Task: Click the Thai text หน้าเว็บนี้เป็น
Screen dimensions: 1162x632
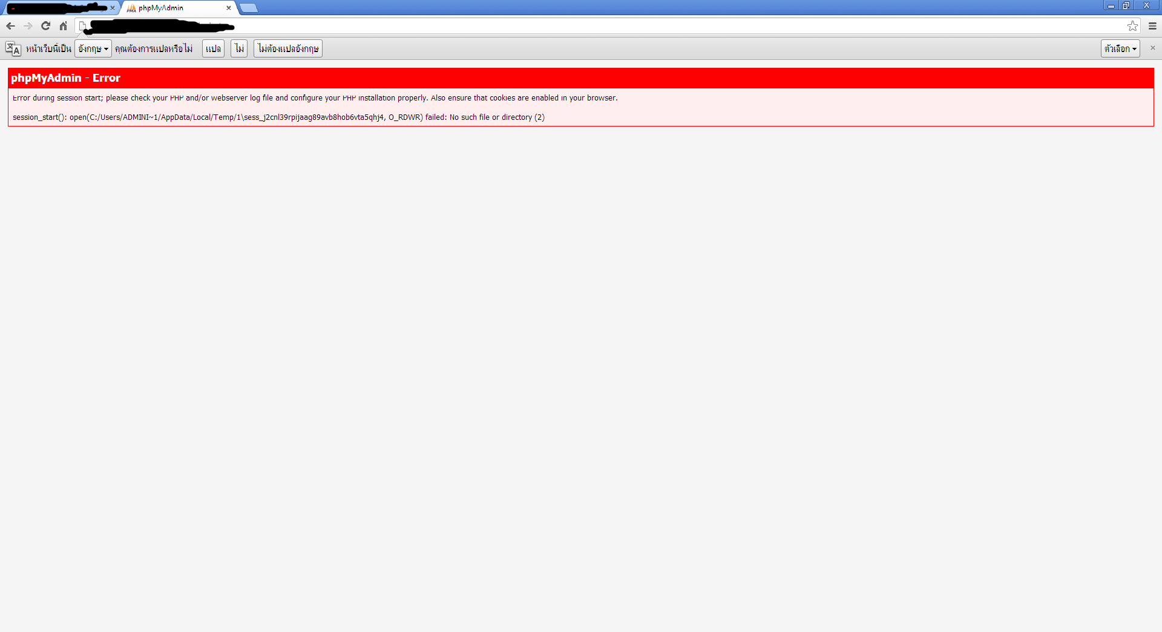Action: pyautogui.click(x=48, y=48)
